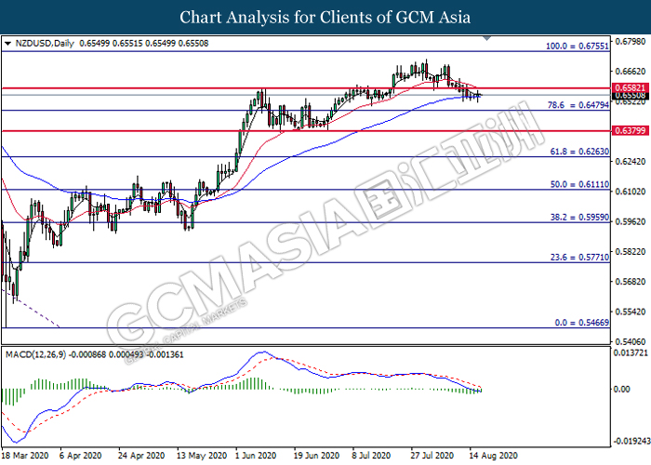The image size is (651, 465).
Task: Click the 24 Apr 2020 date label
Action: (x=141, y=456)
